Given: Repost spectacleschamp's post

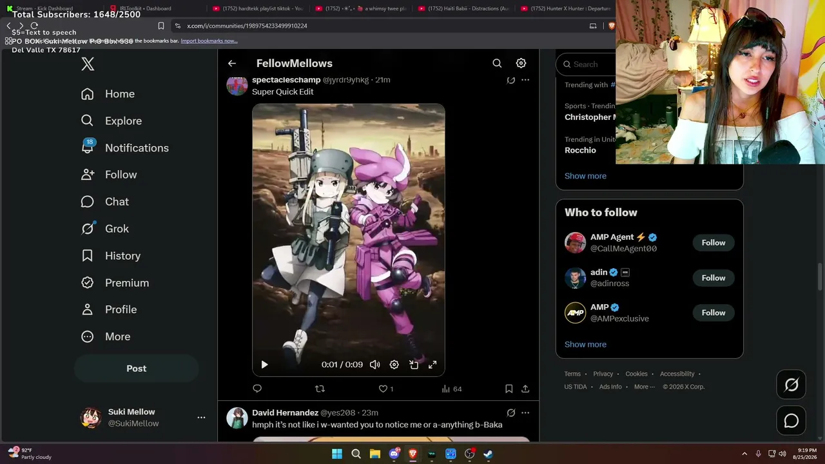Looking at the screenshot, I should pos(320,389).
